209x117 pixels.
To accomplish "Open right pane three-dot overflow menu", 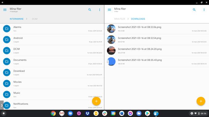I will point(204,10).
